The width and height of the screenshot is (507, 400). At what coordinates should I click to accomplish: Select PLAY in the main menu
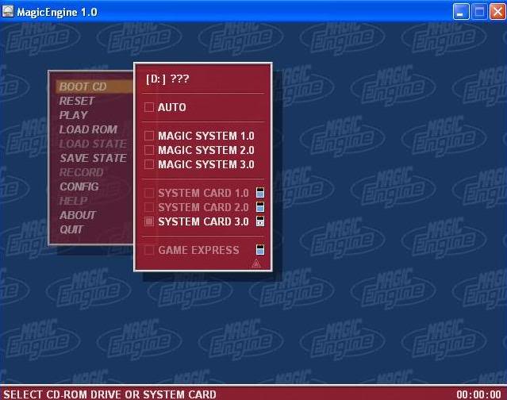click(74, 115)
